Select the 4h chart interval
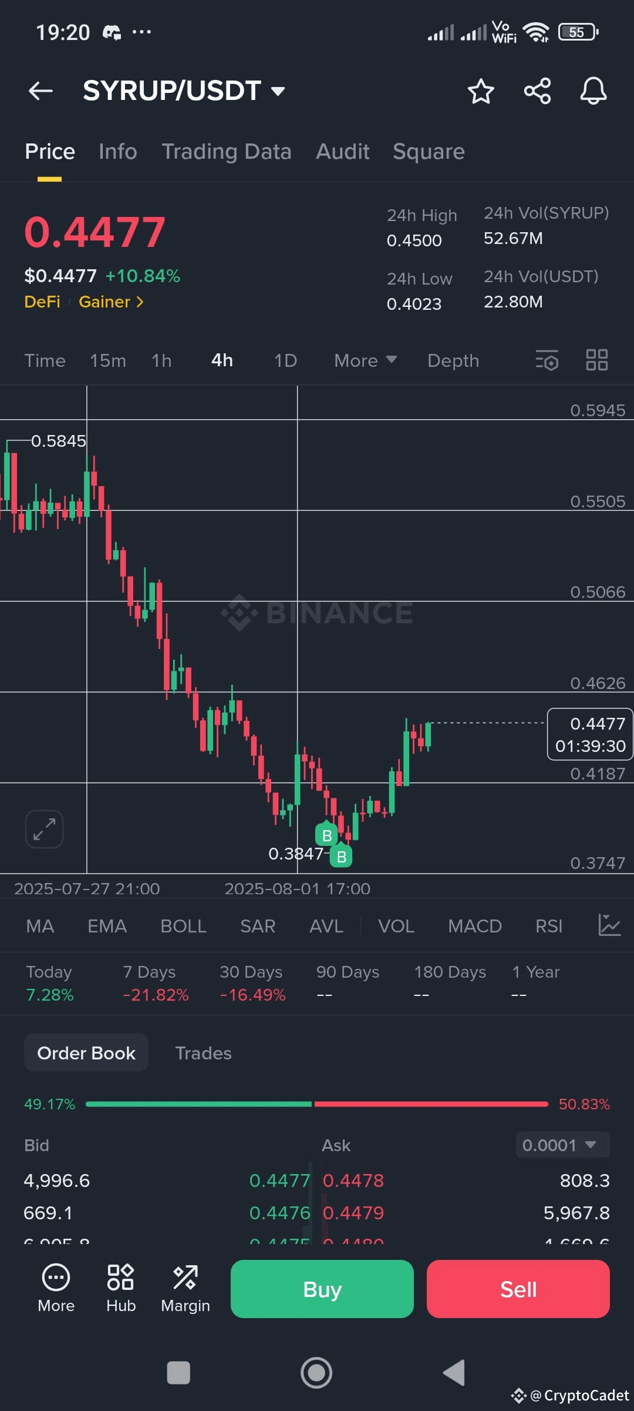634x1411 pixels. click(222, 360)
